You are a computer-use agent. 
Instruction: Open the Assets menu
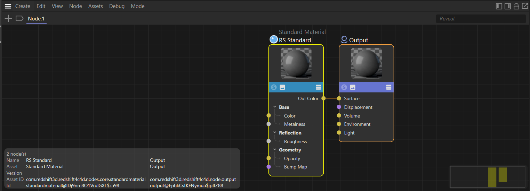click(x=96, y=6)
